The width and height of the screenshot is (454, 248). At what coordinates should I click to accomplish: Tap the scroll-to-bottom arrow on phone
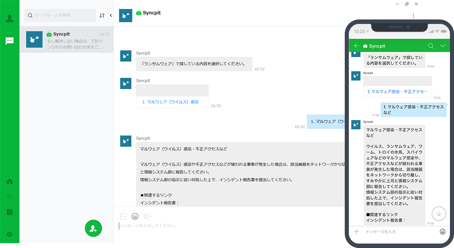click(439, 214)
